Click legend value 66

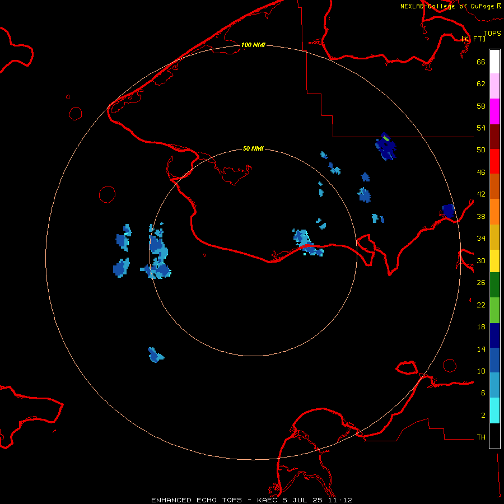click(x=481, y=62)
